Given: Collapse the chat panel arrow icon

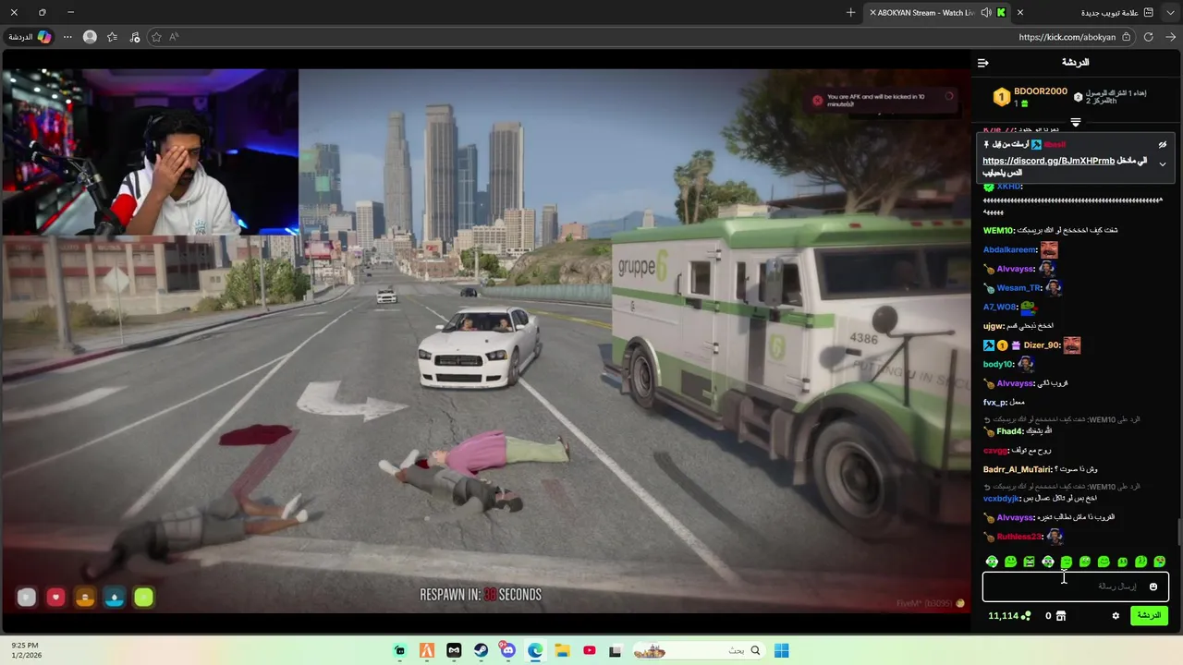Looking at the screenshot, I should pyautogui.click(x=982, y=63).
